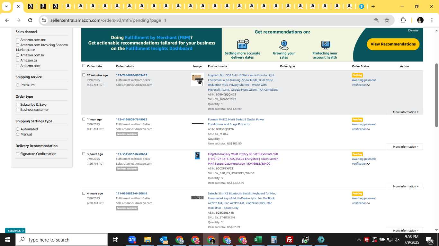
Task: Close the currently active browser tab
Action: [18, 6]
